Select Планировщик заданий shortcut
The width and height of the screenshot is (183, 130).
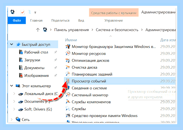coord(92,74)
